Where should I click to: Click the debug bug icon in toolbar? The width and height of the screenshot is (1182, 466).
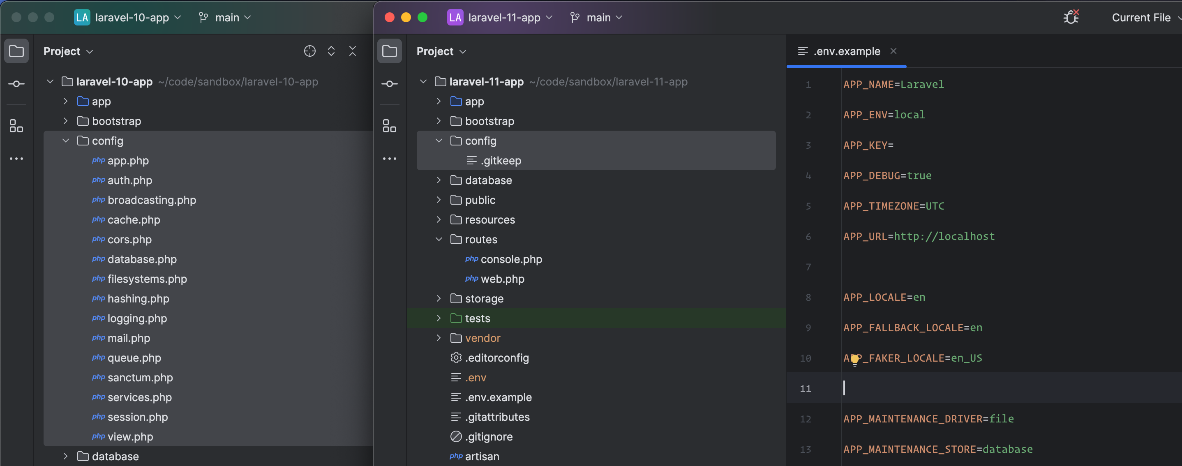[1071, 17]
